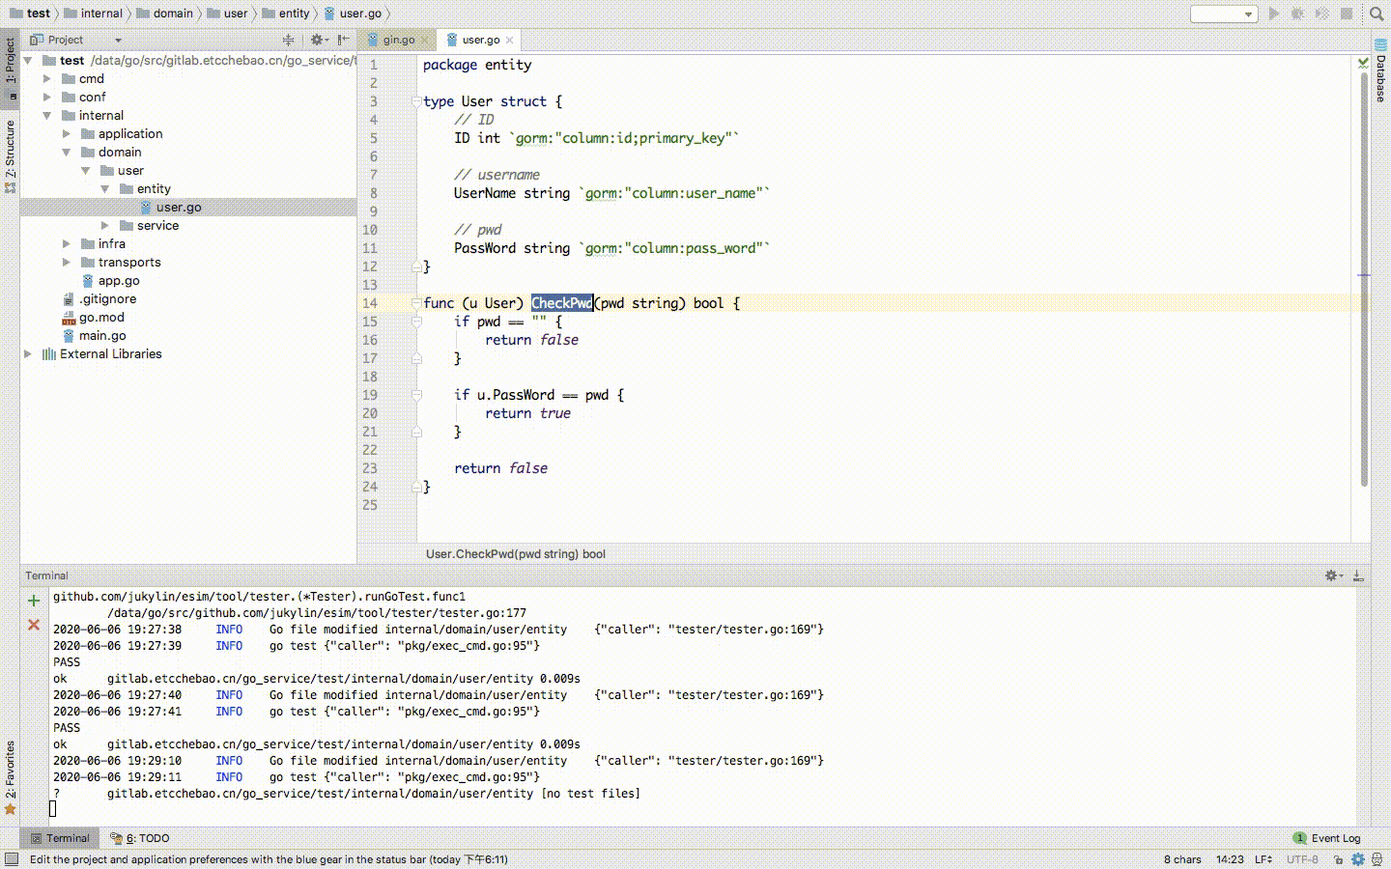Click the Search Everywhere magnifier icon
This screenshot has height=869, width=1391.
pos(1377,14)
